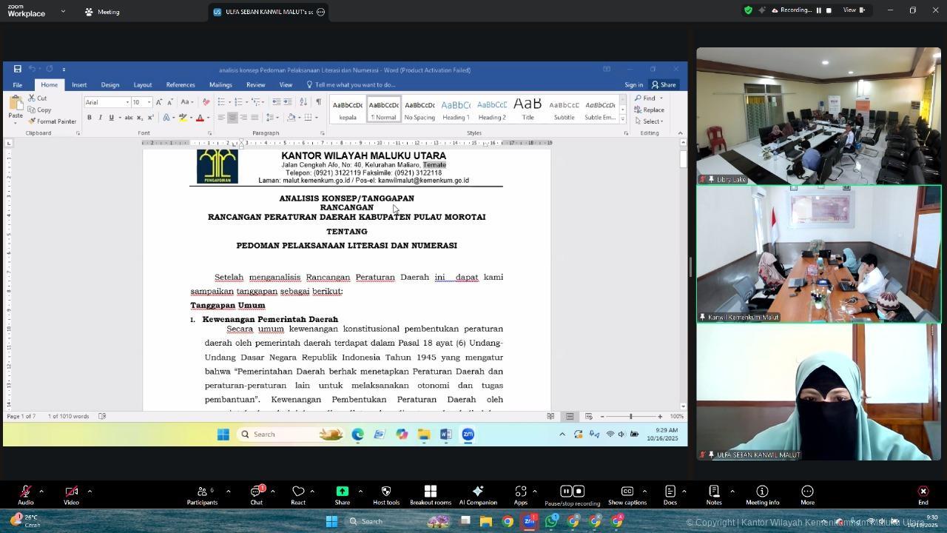Turn on the camera with the Video button
947x533 pixels.
[71, 492]
